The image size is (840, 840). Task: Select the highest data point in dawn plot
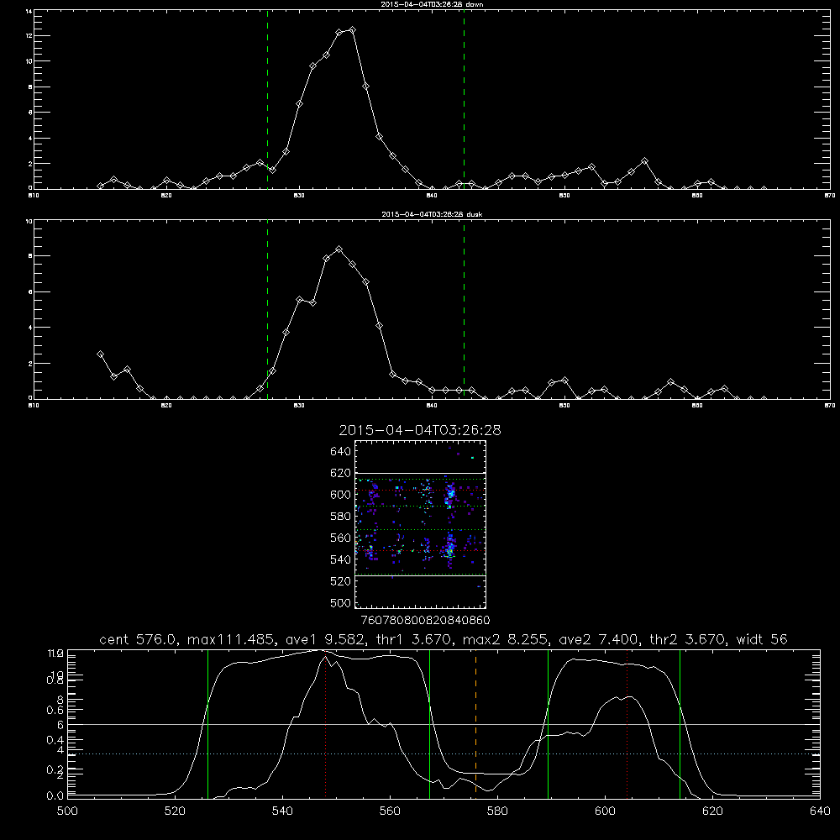click(x=352, y=30)
